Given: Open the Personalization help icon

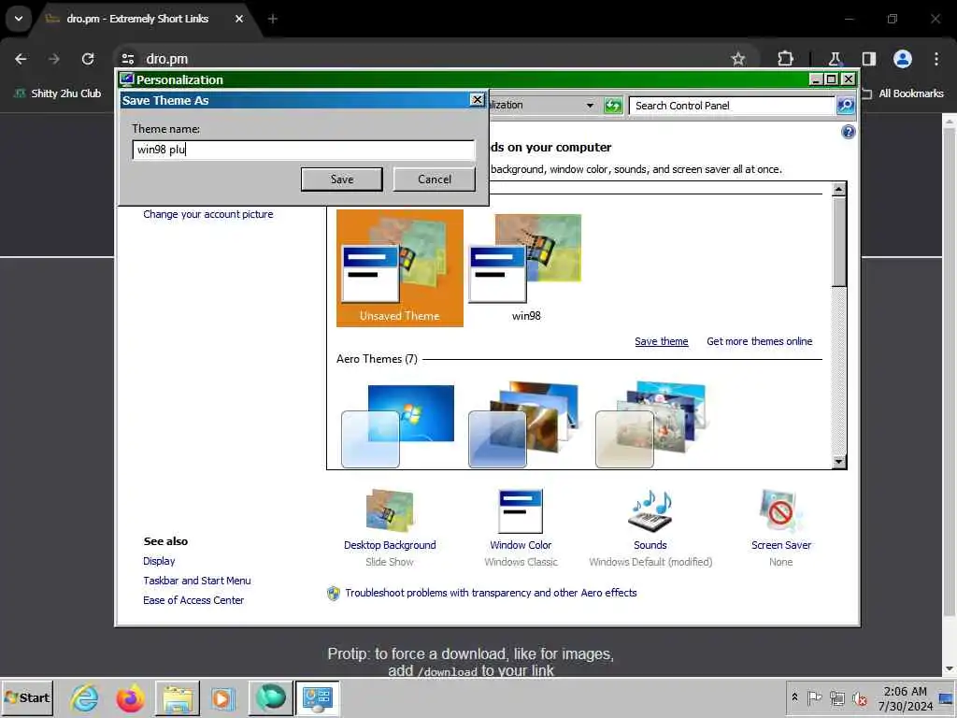Looking at the screenshot, I should pyautogui.click(x=849, y=132).
